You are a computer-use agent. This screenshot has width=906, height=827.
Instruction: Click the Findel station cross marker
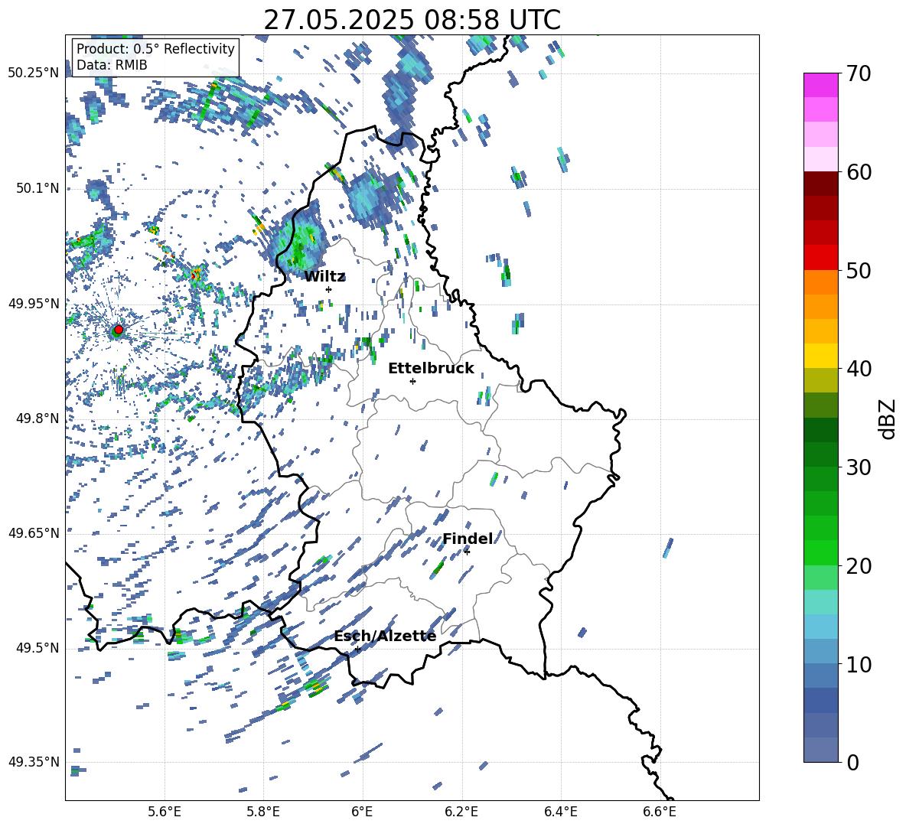point(467,552)
